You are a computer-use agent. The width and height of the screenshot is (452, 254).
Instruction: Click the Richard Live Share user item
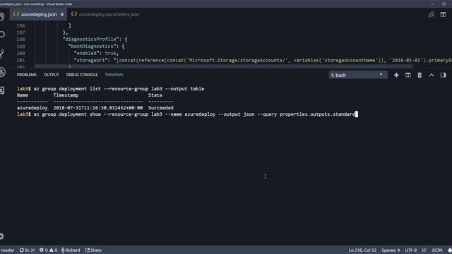(71, 250)
